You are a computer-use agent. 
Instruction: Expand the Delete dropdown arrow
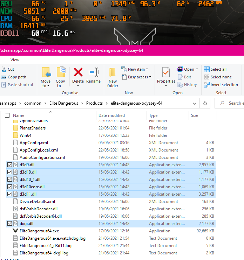tap(78, 86)
